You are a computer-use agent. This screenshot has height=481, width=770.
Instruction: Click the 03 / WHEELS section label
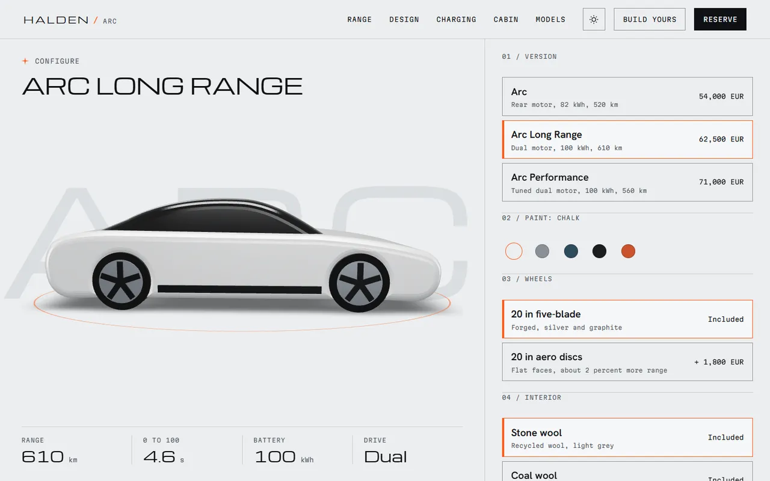(527, 279)
